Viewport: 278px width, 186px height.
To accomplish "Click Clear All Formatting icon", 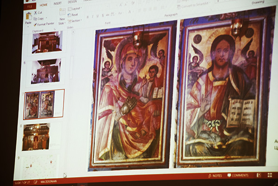I will pyautogui.click(x=133, y=3).
